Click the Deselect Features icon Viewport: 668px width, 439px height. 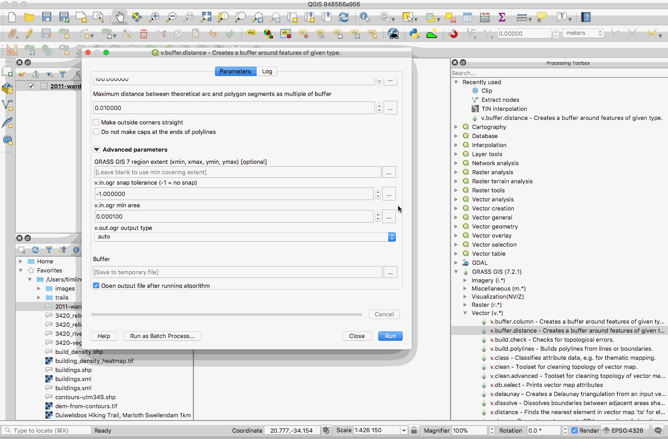[x=450, y=17]
